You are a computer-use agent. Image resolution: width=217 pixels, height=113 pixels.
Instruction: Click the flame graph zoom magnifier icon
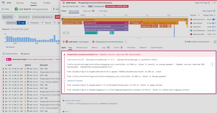(68, 33)
